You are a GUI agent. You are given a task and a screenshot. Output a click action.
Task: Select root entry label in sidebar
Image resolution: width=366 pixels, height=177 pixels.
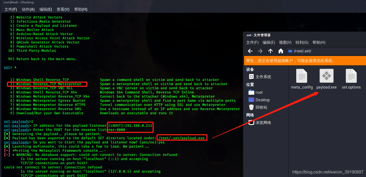click(x=259, y=92)
